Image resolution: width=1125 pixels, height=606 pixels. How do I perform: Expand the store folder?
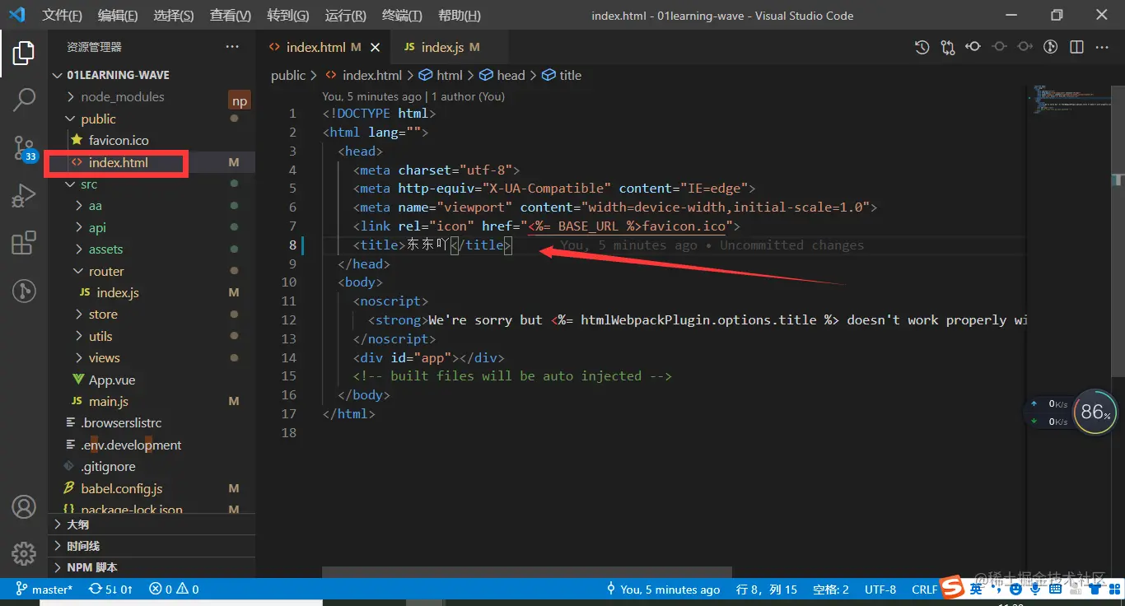click(152, 315)
